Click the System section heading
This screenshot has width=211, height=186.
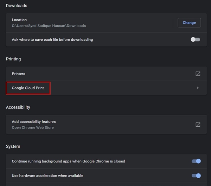click(x=13, y=146)
